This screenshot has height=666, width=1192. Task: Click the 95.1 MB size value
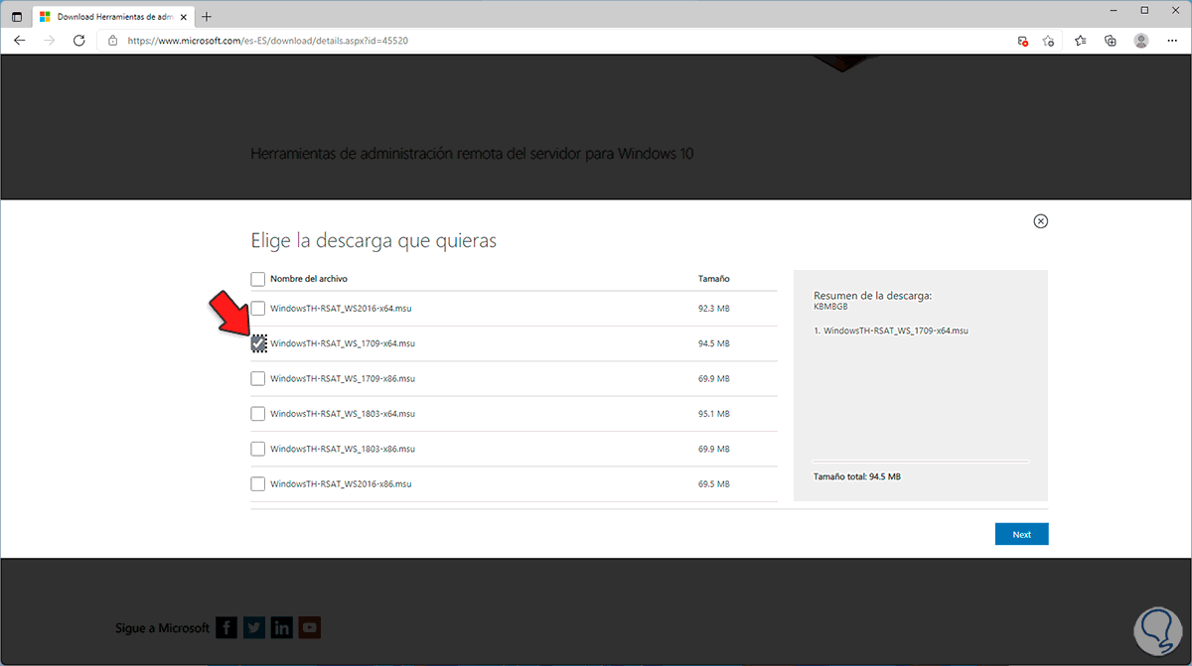714,414
